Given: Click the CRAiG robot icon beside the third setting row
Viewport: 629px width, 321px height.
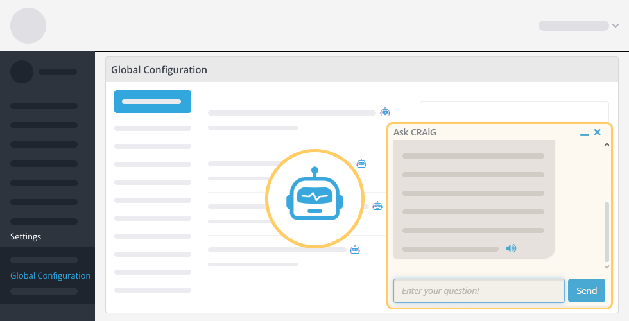Looking at the screenshot, I should 377,206.
